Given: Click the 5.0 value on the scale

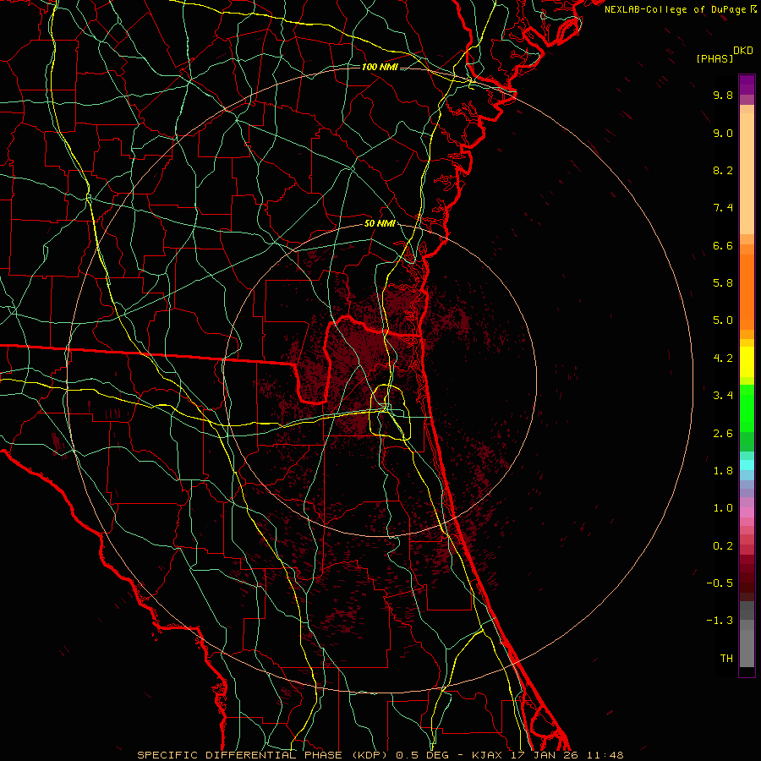Looking at the screenshot, I should tap(723, 320).
